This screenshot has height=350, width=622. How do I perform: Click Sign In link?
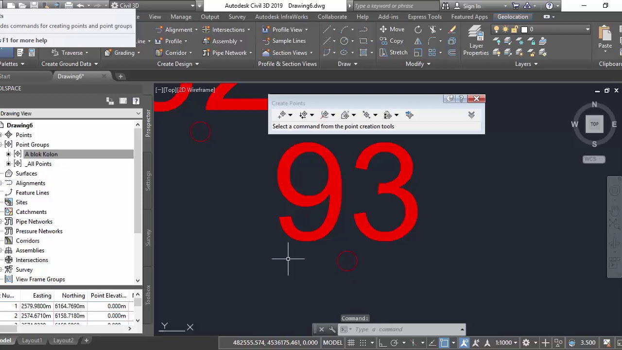point(471,6)
